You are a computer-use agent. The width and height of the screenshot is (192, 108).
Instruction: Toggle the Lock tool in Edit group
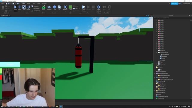[75, 9]
